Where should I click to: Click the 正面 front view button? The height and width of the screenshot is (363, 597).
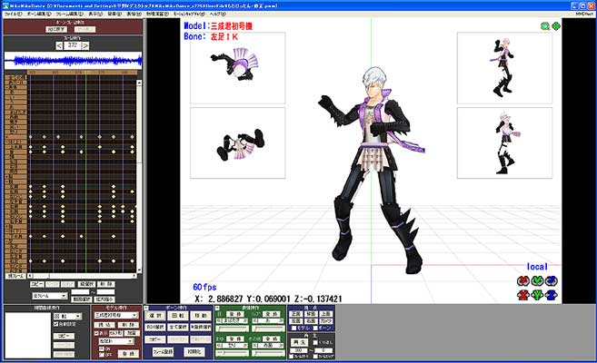(x=296, y=314)
